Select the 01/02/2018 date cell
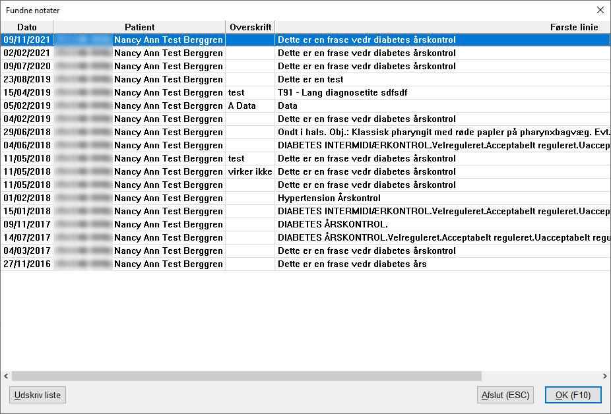The height and width of the screenshot is (414, 611). pyautogui.click(x=27, y=198)
